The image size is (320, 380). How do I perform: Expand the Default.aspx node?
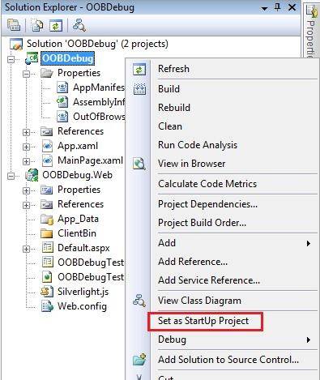coord(26,249)
